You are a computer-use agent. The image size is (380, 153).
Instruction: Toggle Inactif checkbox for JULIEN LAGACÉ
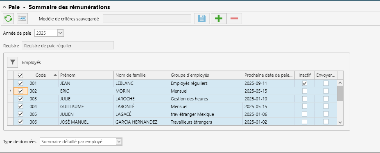305,114
